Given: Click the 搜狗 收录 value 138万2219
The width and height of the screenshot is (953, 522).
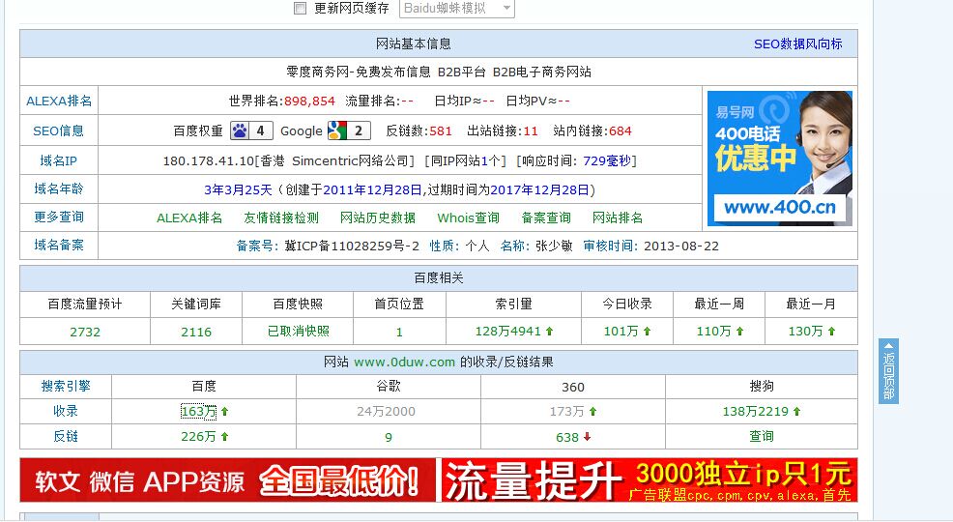Looking at the screenshot, I should coord(756,412).
